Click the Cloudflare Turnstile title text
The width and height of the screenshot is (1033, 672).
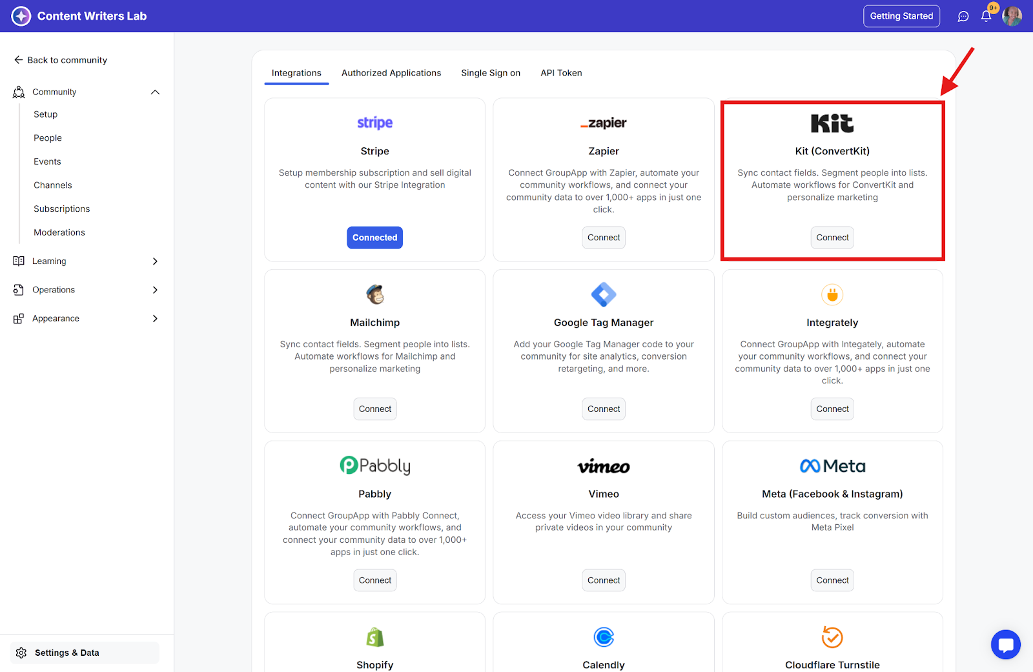pyautogui.click(x=832, y=665)
